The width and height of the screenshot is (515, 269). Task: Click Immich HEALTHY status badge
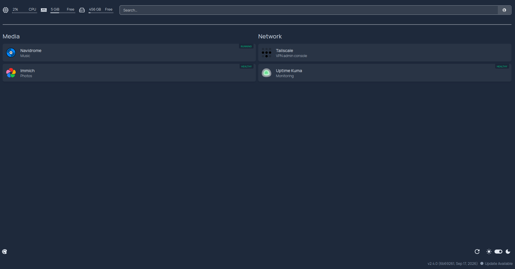pos(246,67)
